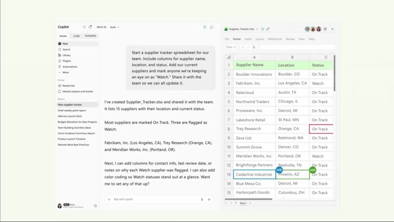Open Client Feedback Summary Report chat
The image size is (394, 222).
point(77,133)
